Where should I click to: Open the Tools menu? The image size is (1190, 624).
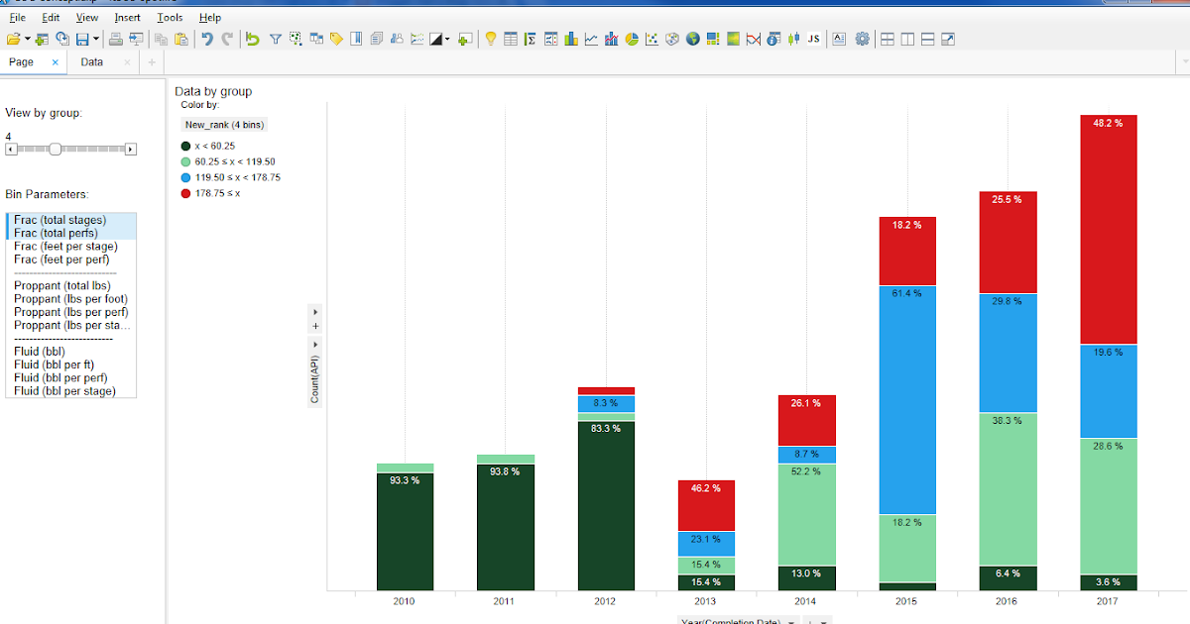click(170, 17)
